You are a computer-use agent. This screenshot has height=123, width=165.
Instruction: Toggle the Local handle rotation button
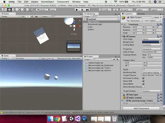51,10
